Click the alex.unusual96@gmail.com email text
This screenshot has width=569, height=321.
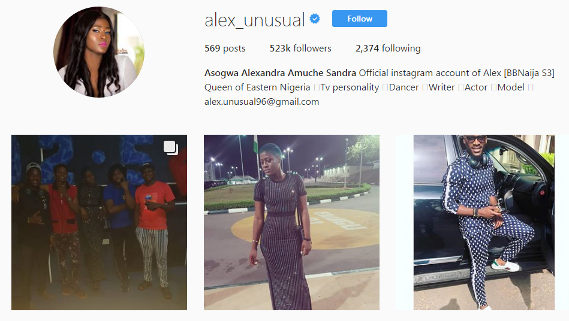261,102
